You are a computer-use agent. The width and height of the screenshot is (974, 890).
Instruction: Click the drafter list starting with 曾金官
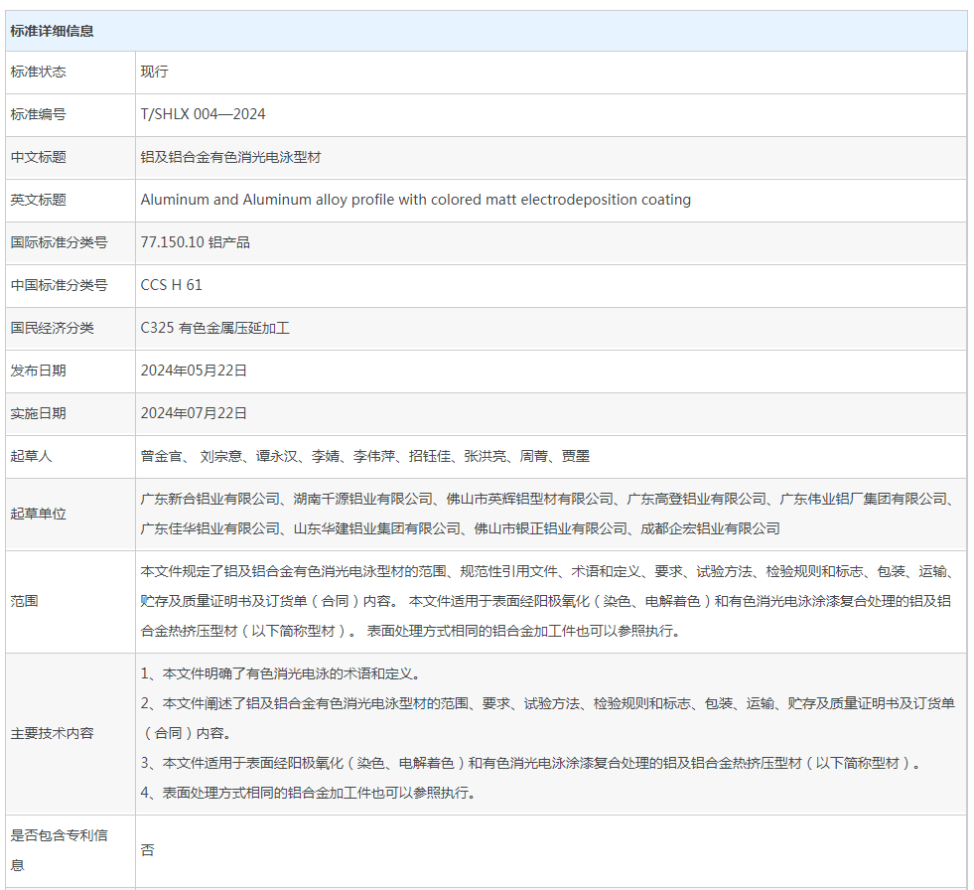pos(364,456)
